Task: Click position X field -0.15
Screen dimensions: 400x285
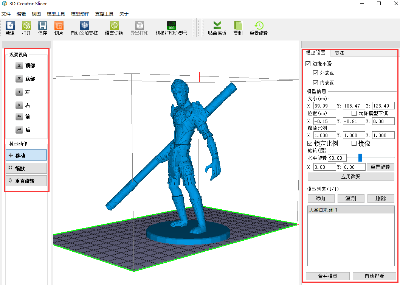Action: click(324, 121)
